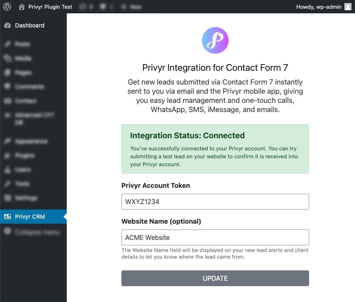Click the Dashboard gauge icon

coord(8,25)
